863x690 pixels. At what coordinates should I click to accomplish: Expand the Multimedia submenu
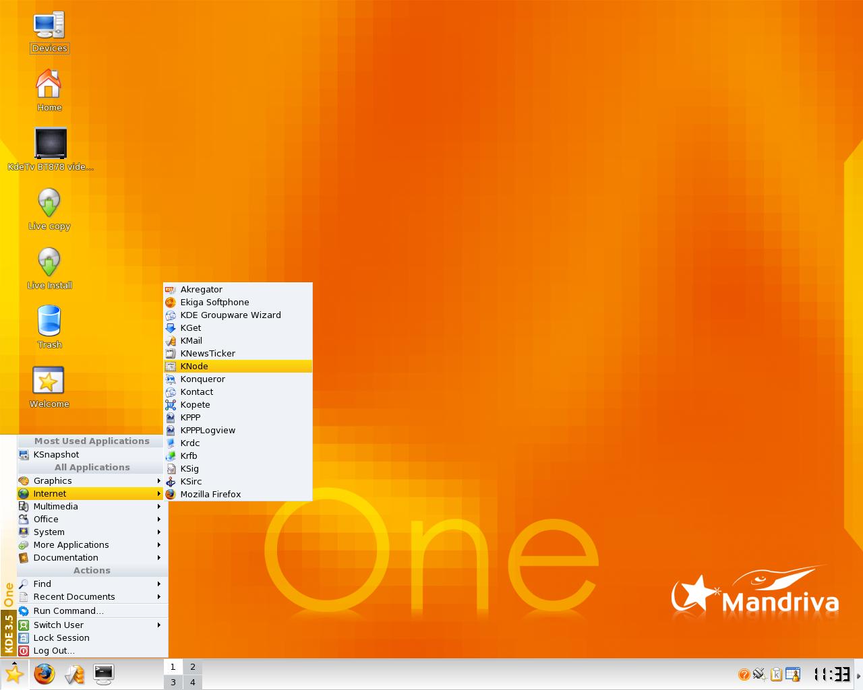(x=91, y=506)
